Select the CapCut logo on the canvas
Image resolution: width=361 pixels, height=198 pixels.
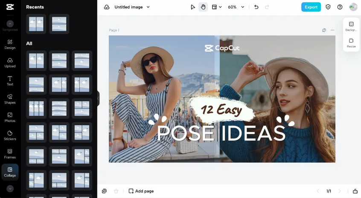[x=222, y=48]
